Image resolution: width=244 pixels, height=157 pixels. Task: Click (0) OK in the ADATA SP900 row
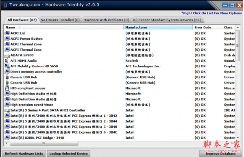[x=200, y=55]
